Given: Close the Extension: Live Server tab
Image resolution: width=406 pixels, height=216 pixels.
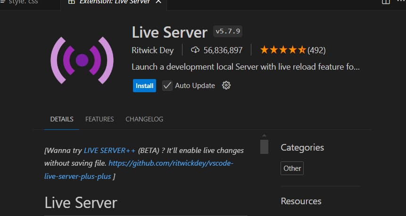Looking at the screenshot, I should point(158,2).
